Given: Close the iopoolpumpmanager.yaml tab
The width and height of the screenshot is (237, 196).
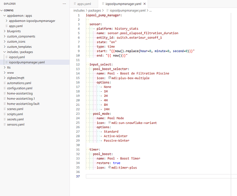Looking at the screenshot, I should point(145,4).
